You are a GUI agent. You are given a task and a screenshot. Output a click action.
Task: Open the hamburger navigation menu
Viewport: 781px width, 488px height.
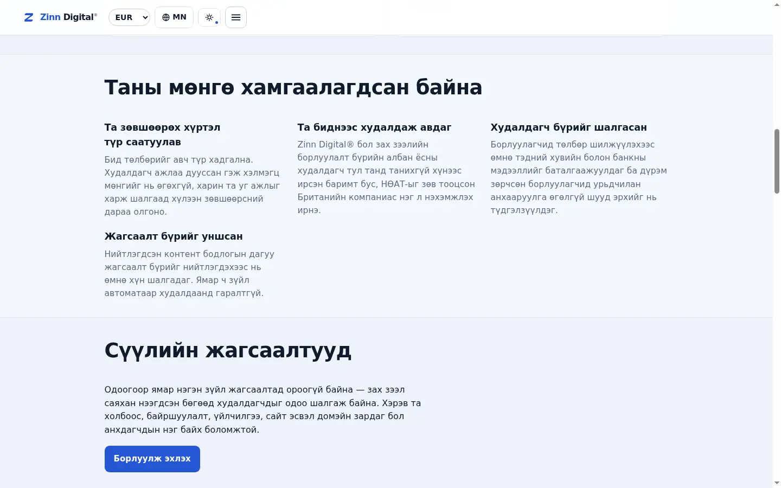click(236, 17)
